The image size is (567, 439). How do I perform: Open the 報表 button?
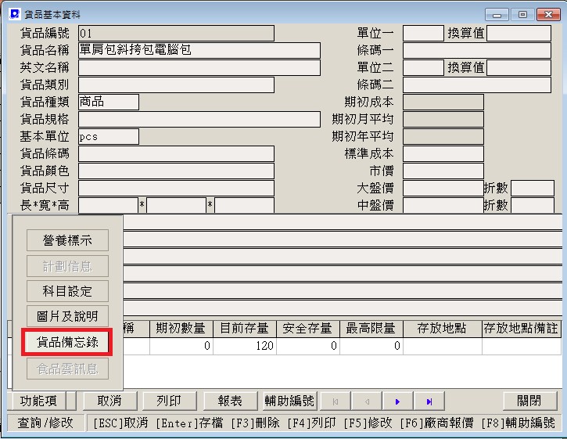pyautogui.click(x=231, y=401)
